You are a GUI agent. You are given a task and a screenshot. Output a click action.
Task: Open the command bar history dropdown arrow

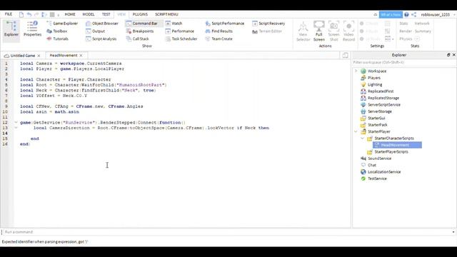(453, 232)
